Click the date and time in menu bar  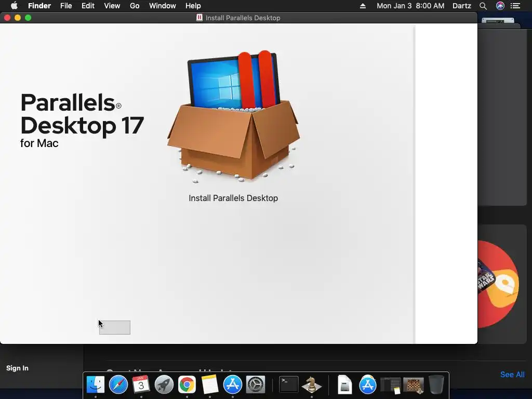click(x=410, y=6)
